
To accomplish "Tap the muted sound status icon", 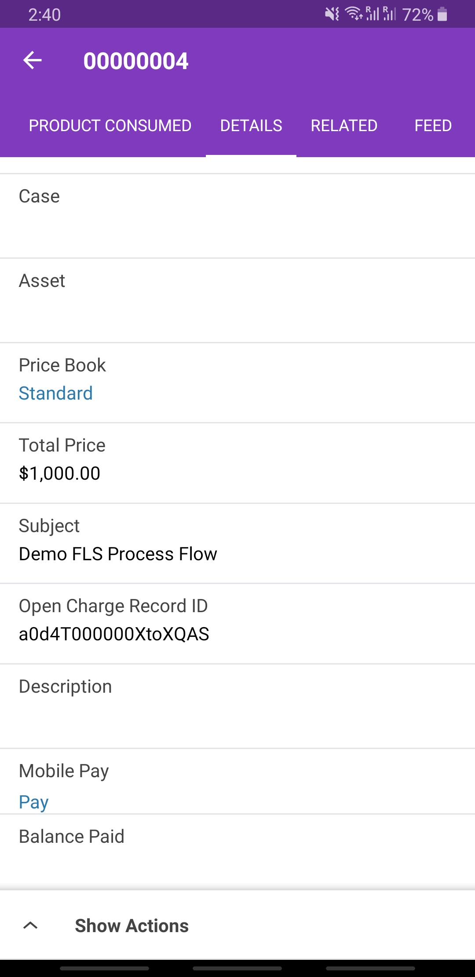I will [332, 15].
